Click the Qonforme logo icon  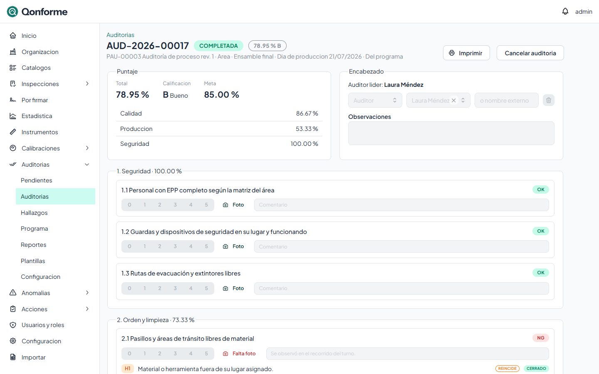click(12, 12)
